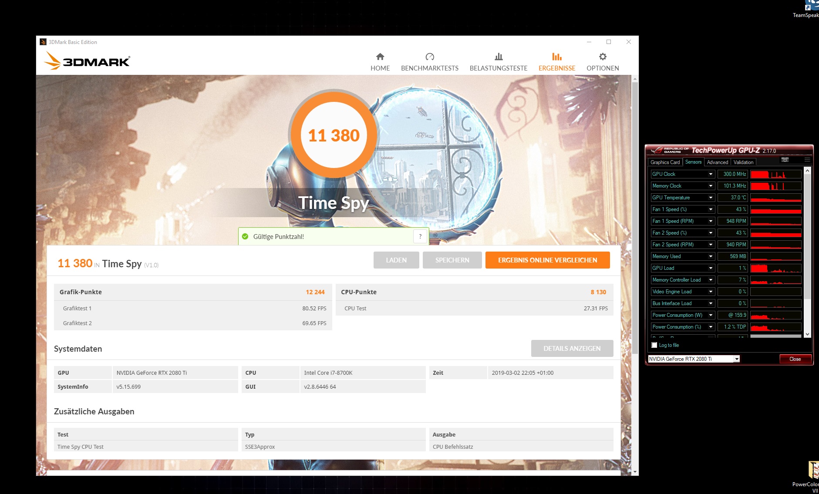Screen dimensions: 819x494
Task: Open the ERGEBNISSE results icon
Action: point(557,57)
